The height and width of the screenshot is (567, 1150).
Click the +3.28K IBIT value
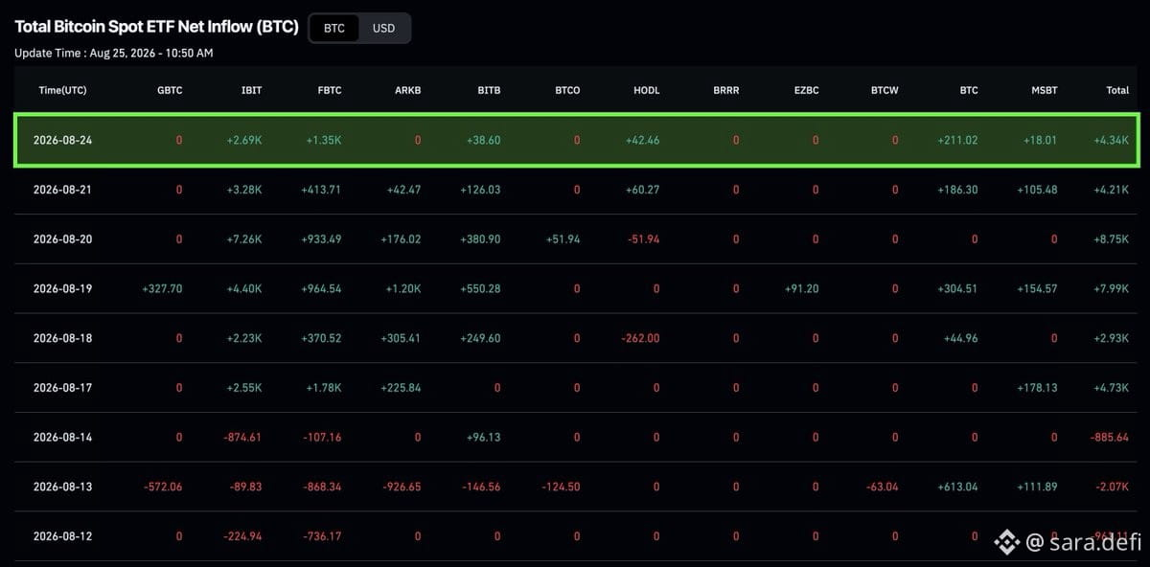click(244, 190)
